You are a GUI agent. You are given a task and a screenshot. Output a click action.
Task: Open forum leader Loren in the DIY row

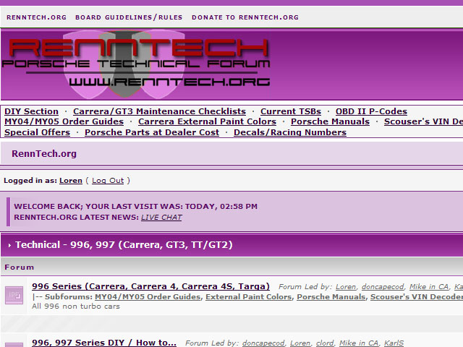300,343
